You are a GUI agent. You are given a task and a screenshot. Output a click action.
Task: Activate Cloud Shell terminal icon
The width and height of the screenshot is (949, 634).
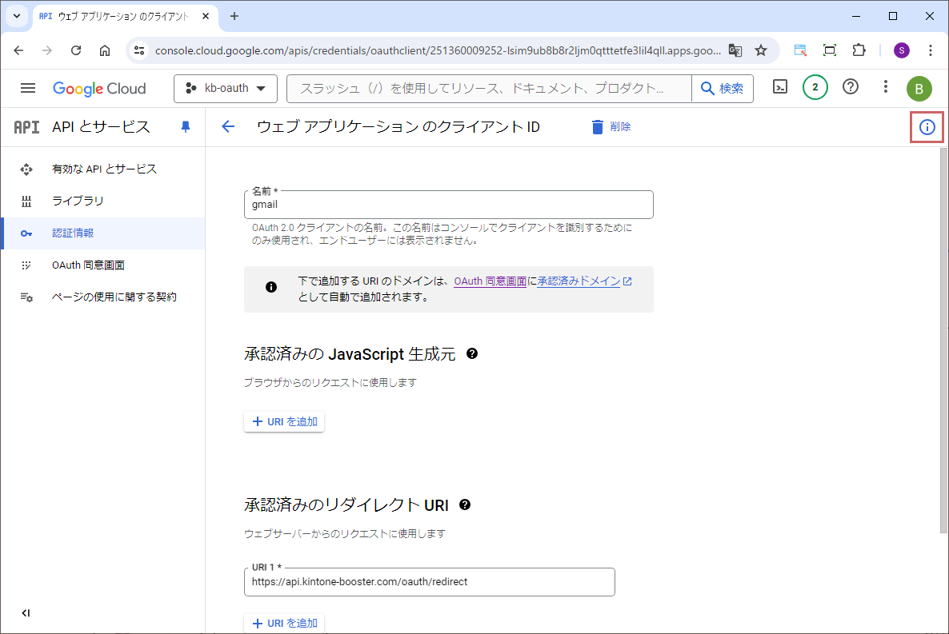point(780,87)
